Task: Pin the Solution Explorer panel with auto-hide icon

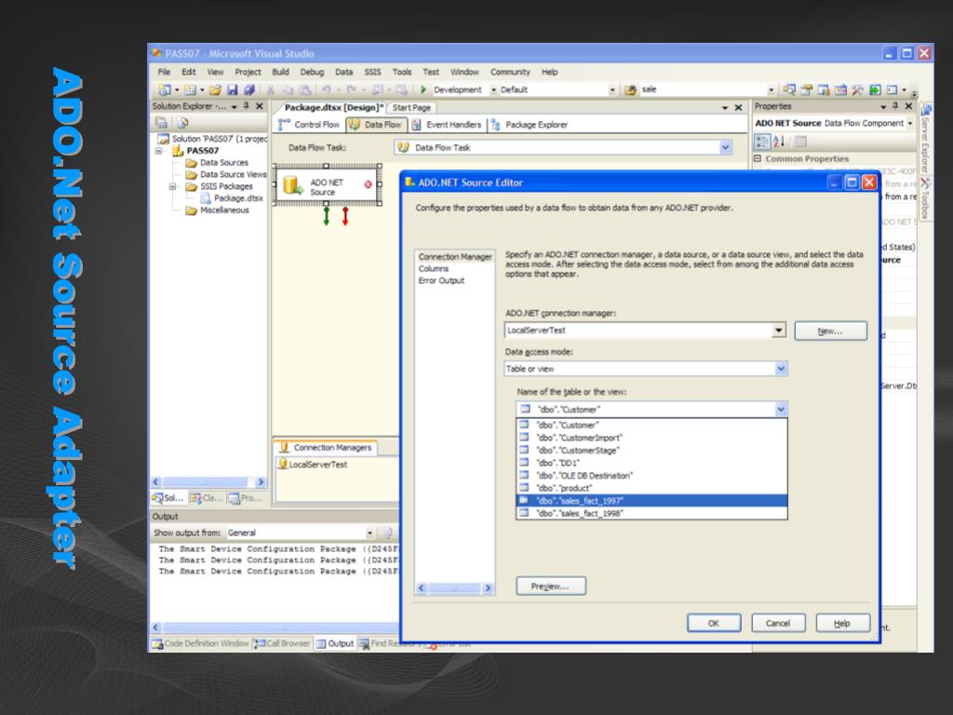Action: point(246,106)
